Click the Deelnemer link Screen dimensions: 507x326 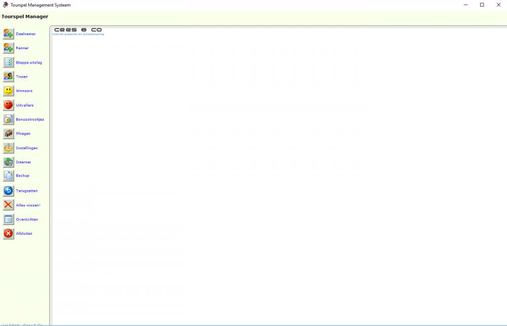(x=26, y=34)
